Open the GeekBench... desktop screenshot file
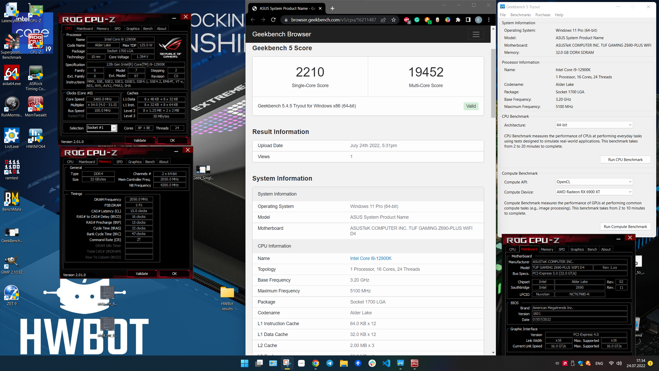This screenshot has width=659, height=371. (x=12, y=235)
